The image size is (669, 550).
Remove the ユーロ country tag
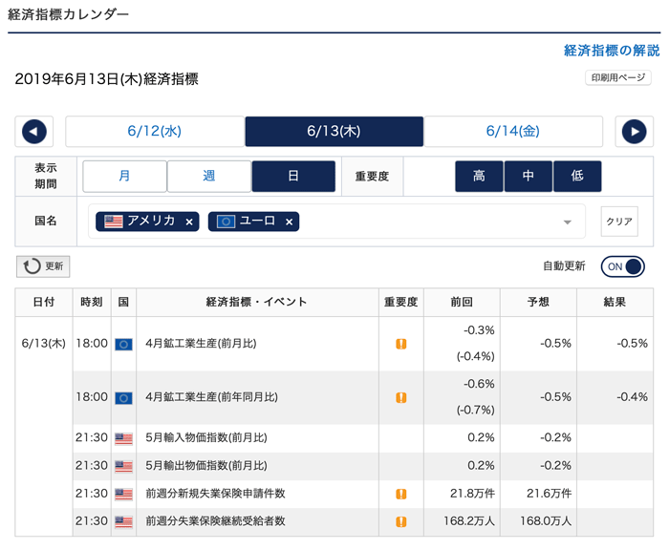290,222
